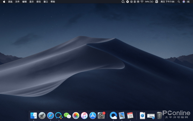Open Finder from the Dock

click(34, 115)
